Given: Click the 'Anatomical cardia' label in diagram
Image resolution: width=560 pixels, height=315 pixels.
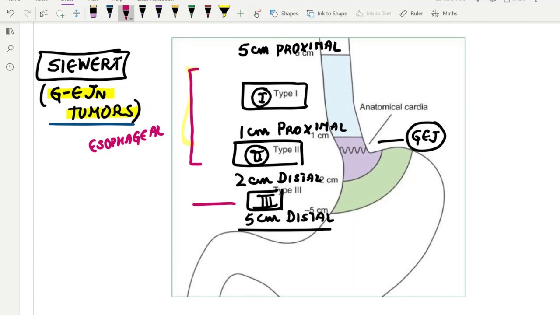Looking at the screenshot, I should tap(393, 107).
